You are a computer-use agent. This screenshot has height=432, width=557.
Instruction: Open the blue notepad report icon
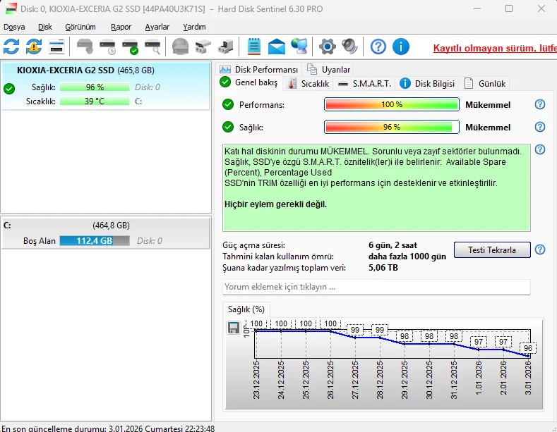(x=254, y=47)
